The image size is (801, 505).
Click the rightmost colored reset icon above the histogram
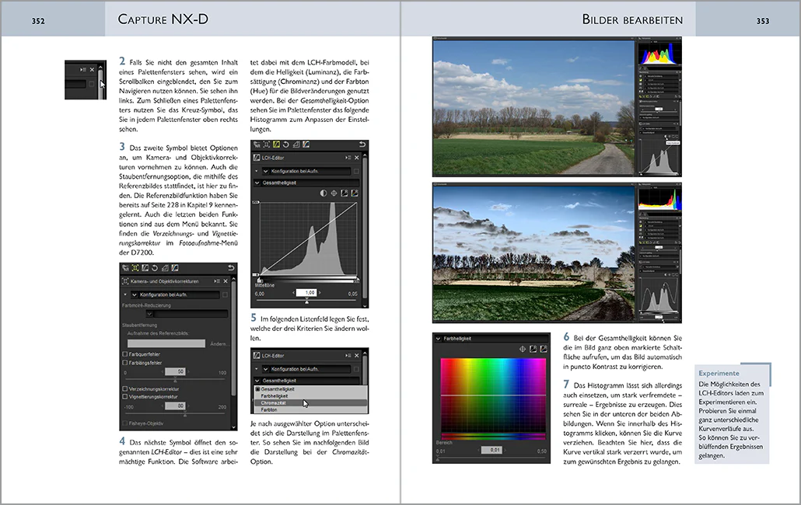[355, 193]
